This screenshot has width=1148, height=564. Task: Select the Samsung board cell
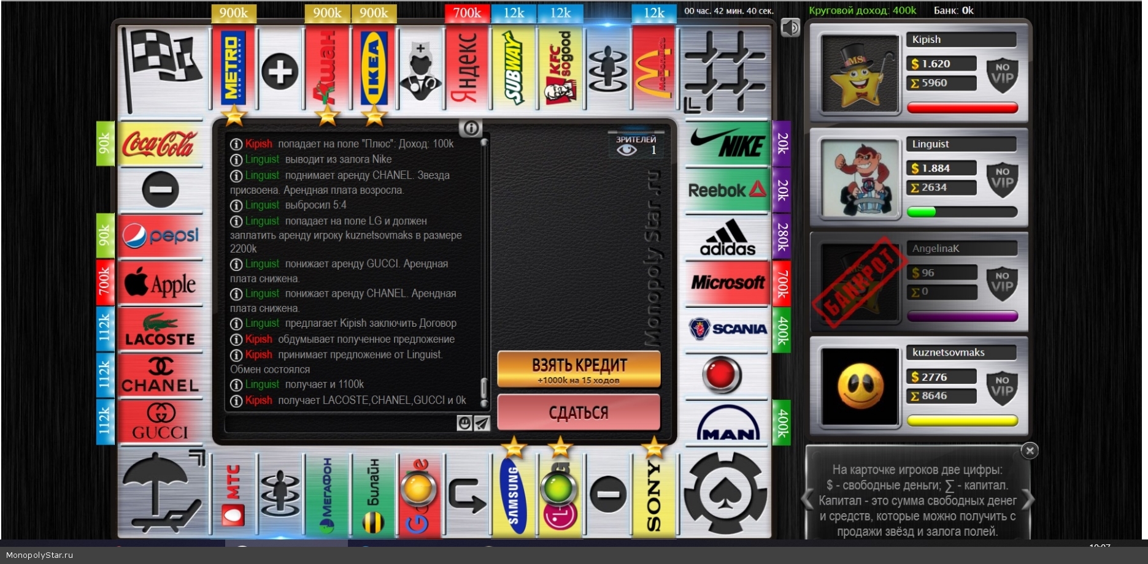click(514, 495)
